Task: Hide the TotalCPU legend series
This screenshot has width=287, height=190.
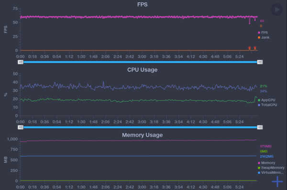Action: pos(267,105)
